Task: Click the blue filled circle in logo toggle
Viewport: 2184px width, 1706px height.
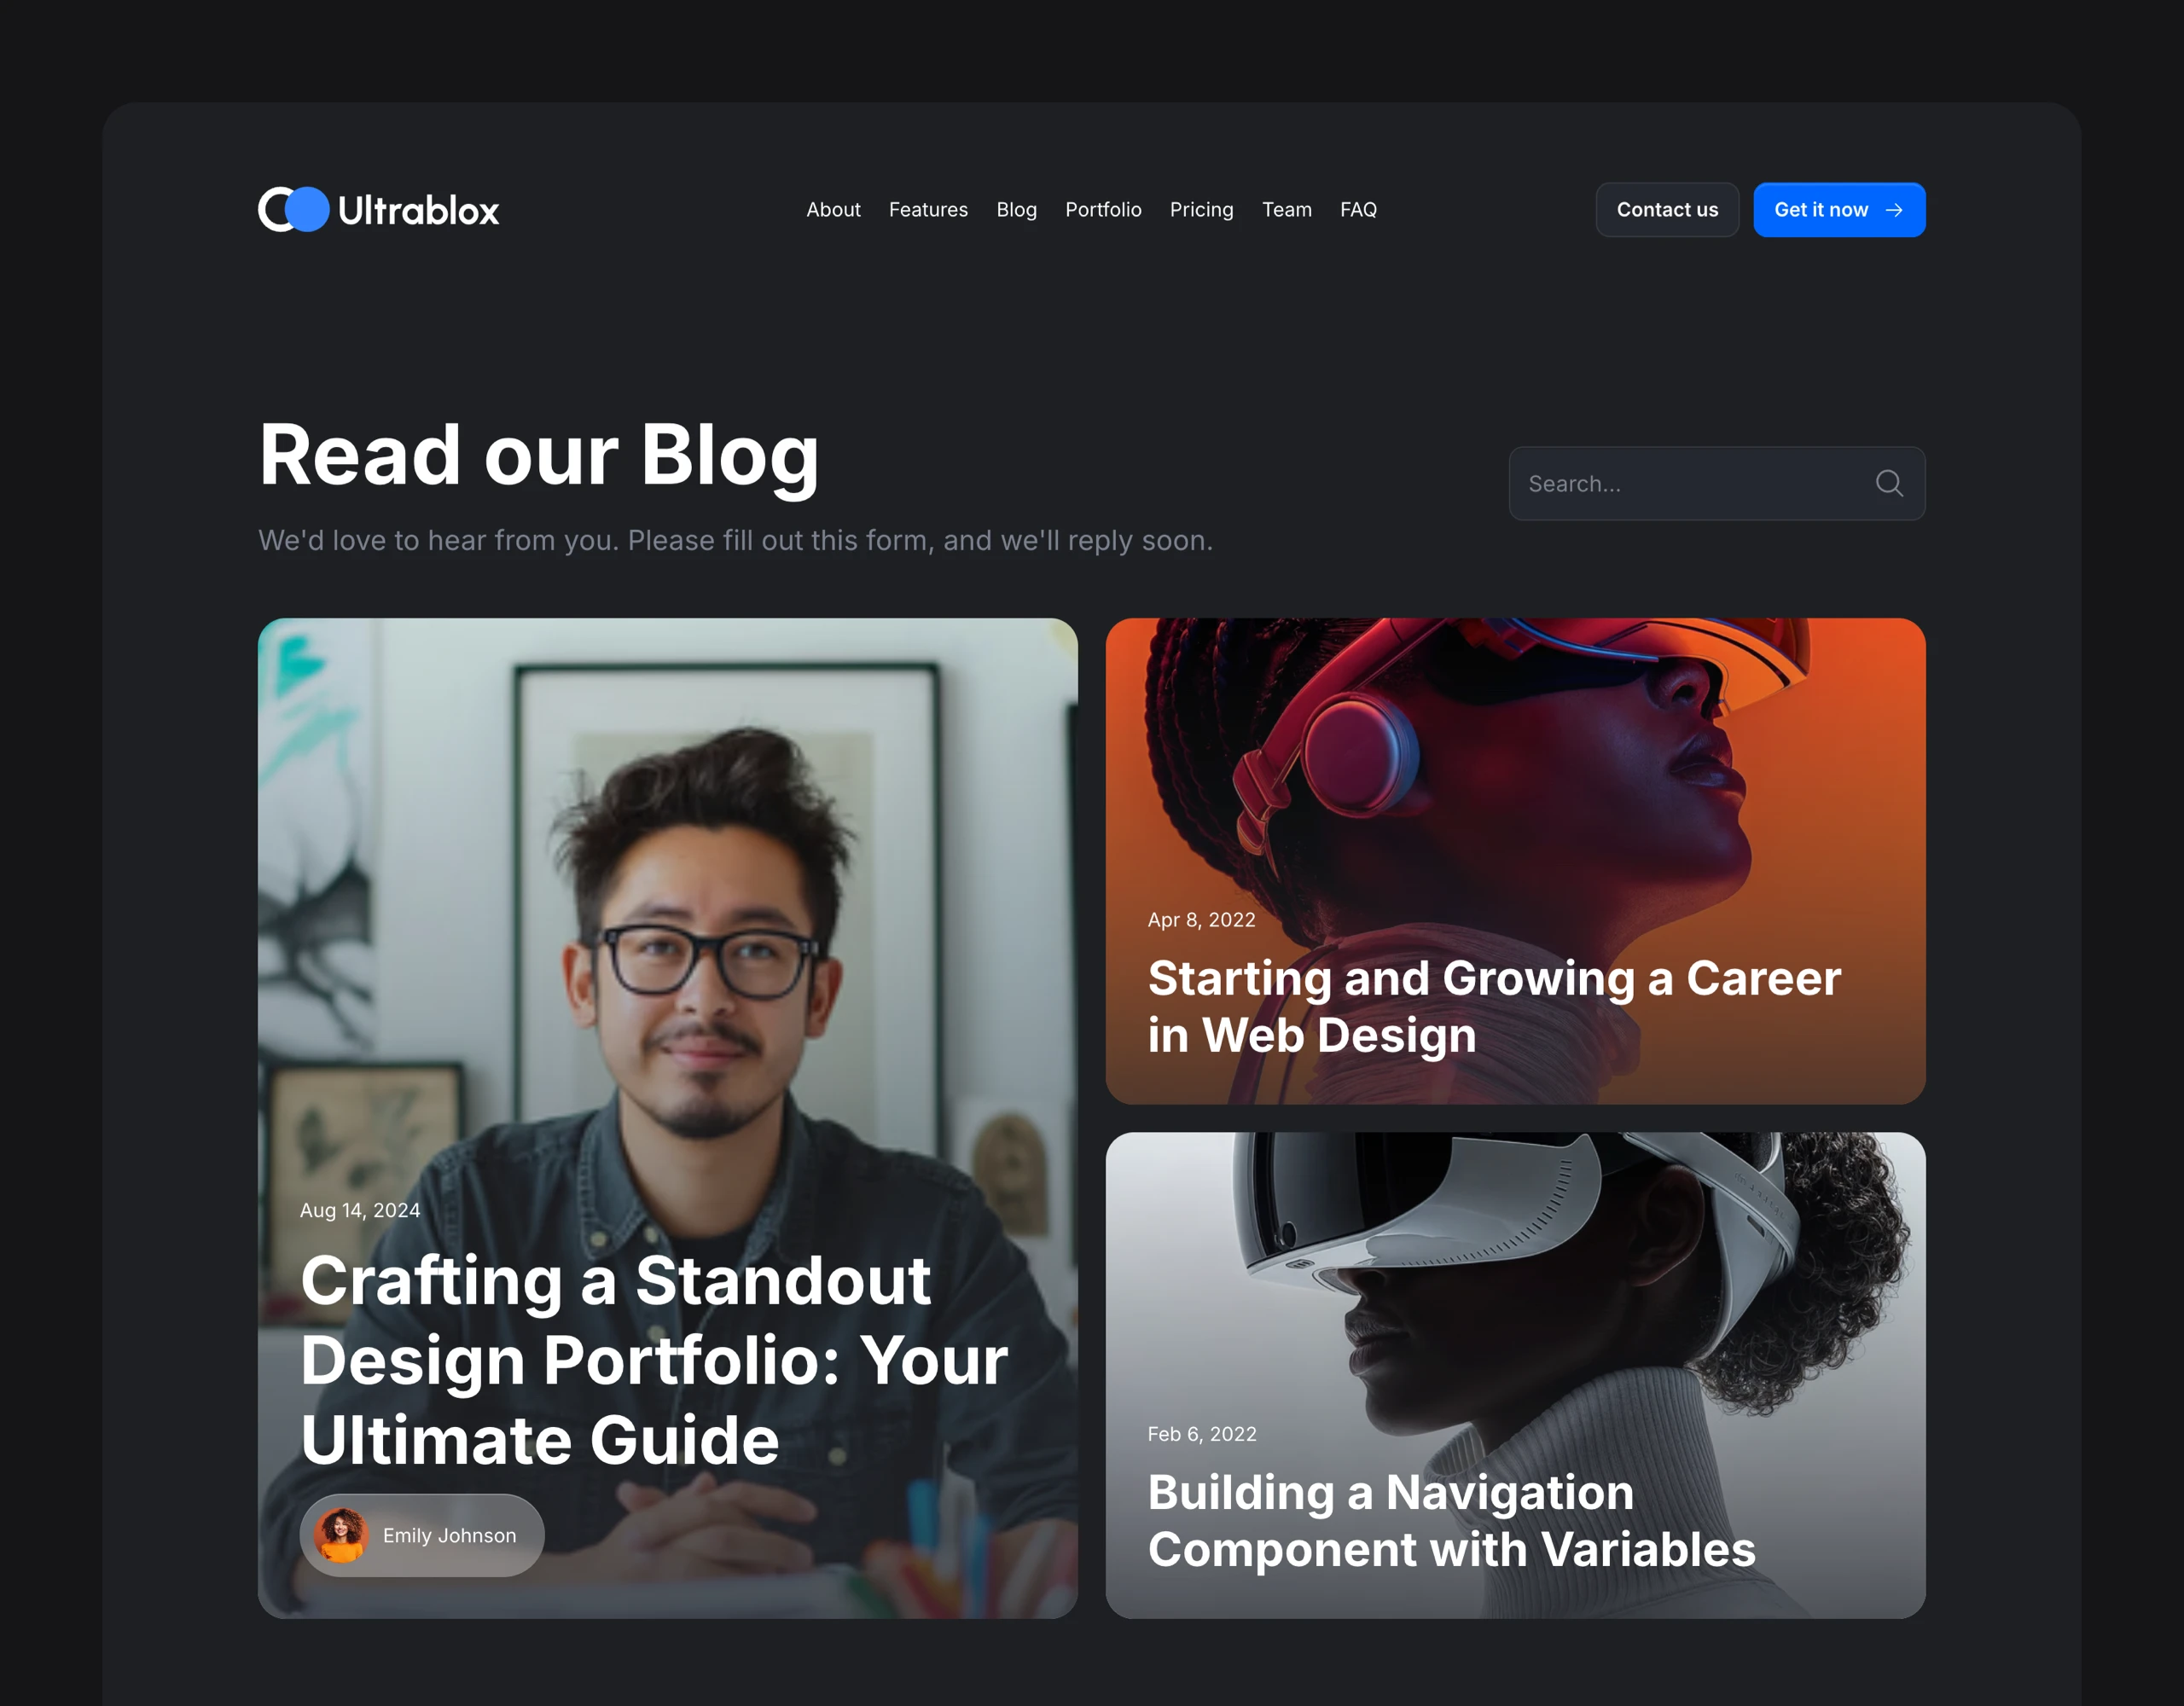Action: point(303,209)
